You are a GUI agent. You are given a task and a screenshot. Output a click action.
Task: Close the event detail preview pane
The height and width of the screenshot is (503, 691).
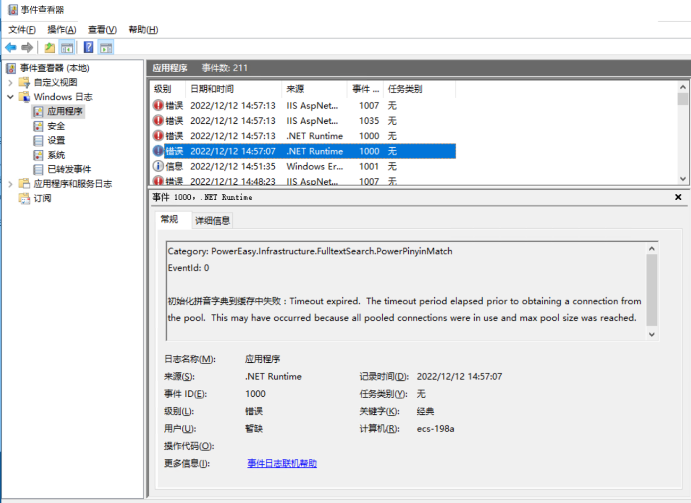[678, 197]
